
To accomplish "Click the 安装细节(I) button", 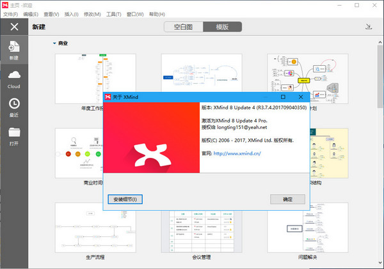I will coord(125,199).
